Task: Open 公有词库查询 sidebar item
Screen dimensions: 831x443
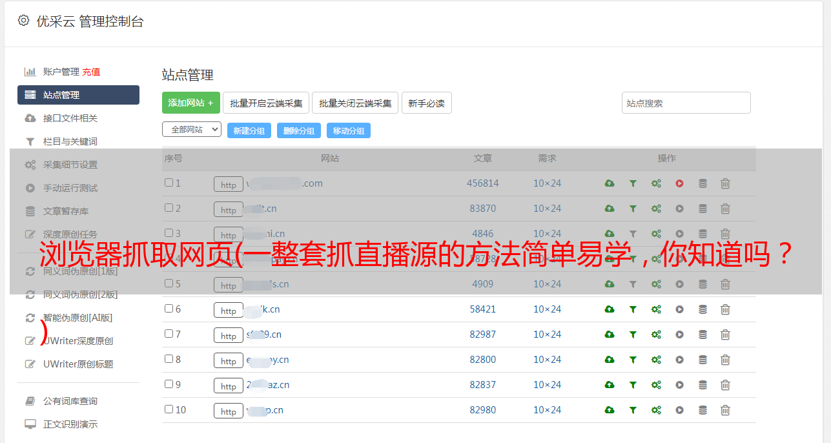Action: click(70, 401)
